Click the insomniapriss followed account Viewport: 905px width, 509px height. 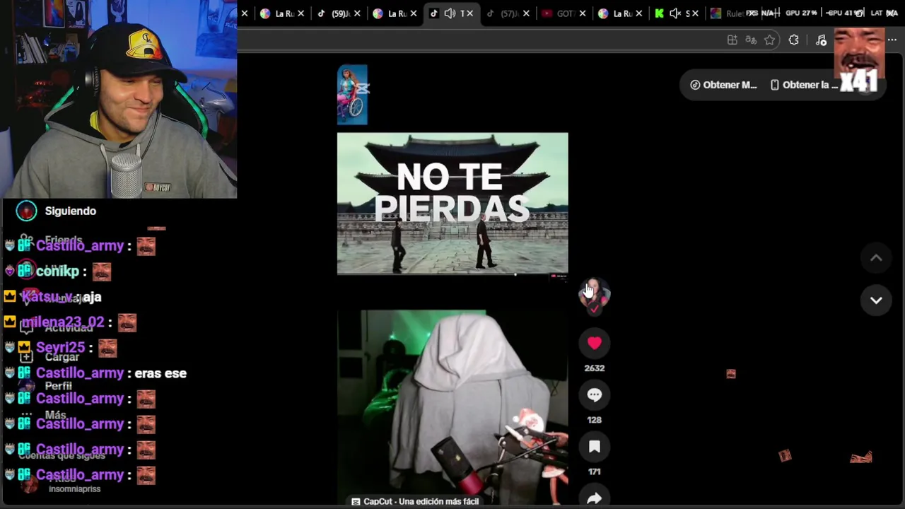[74, 489]
